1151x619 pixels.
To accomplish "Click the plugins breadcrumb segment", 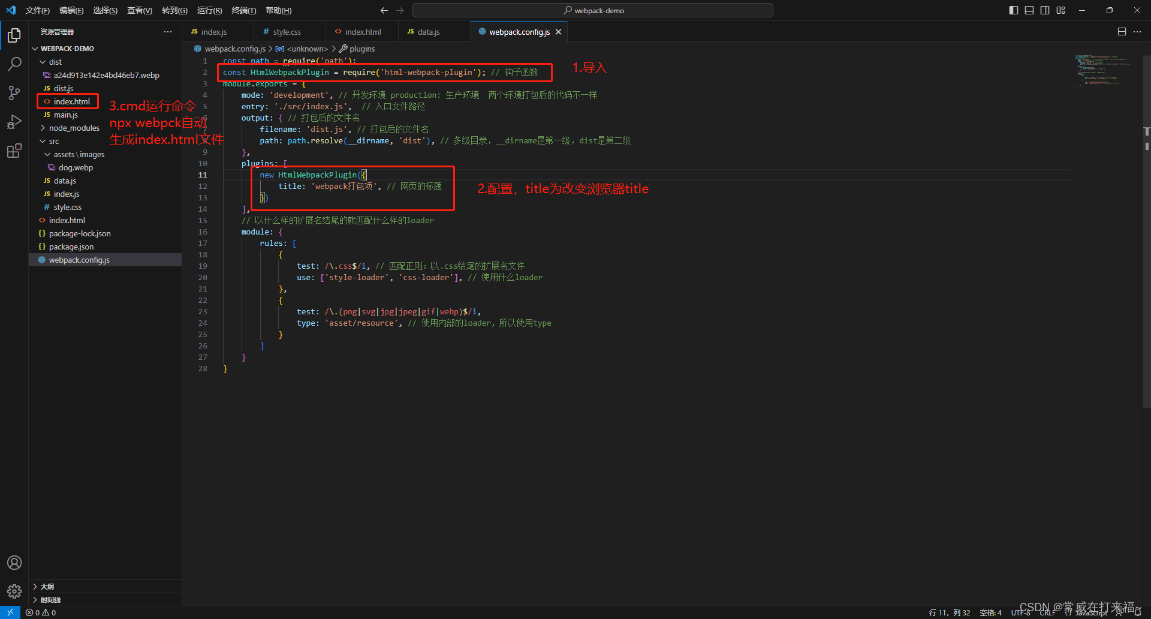I will (357, 49).
